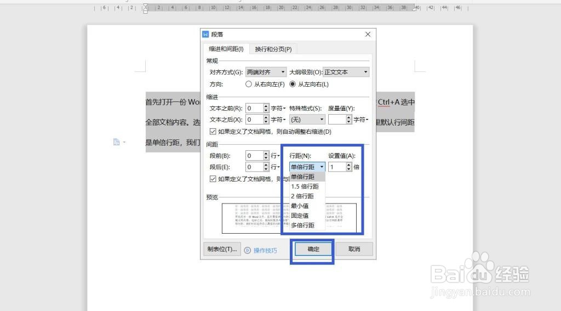Click the paragraph preview box

(289, 218)
